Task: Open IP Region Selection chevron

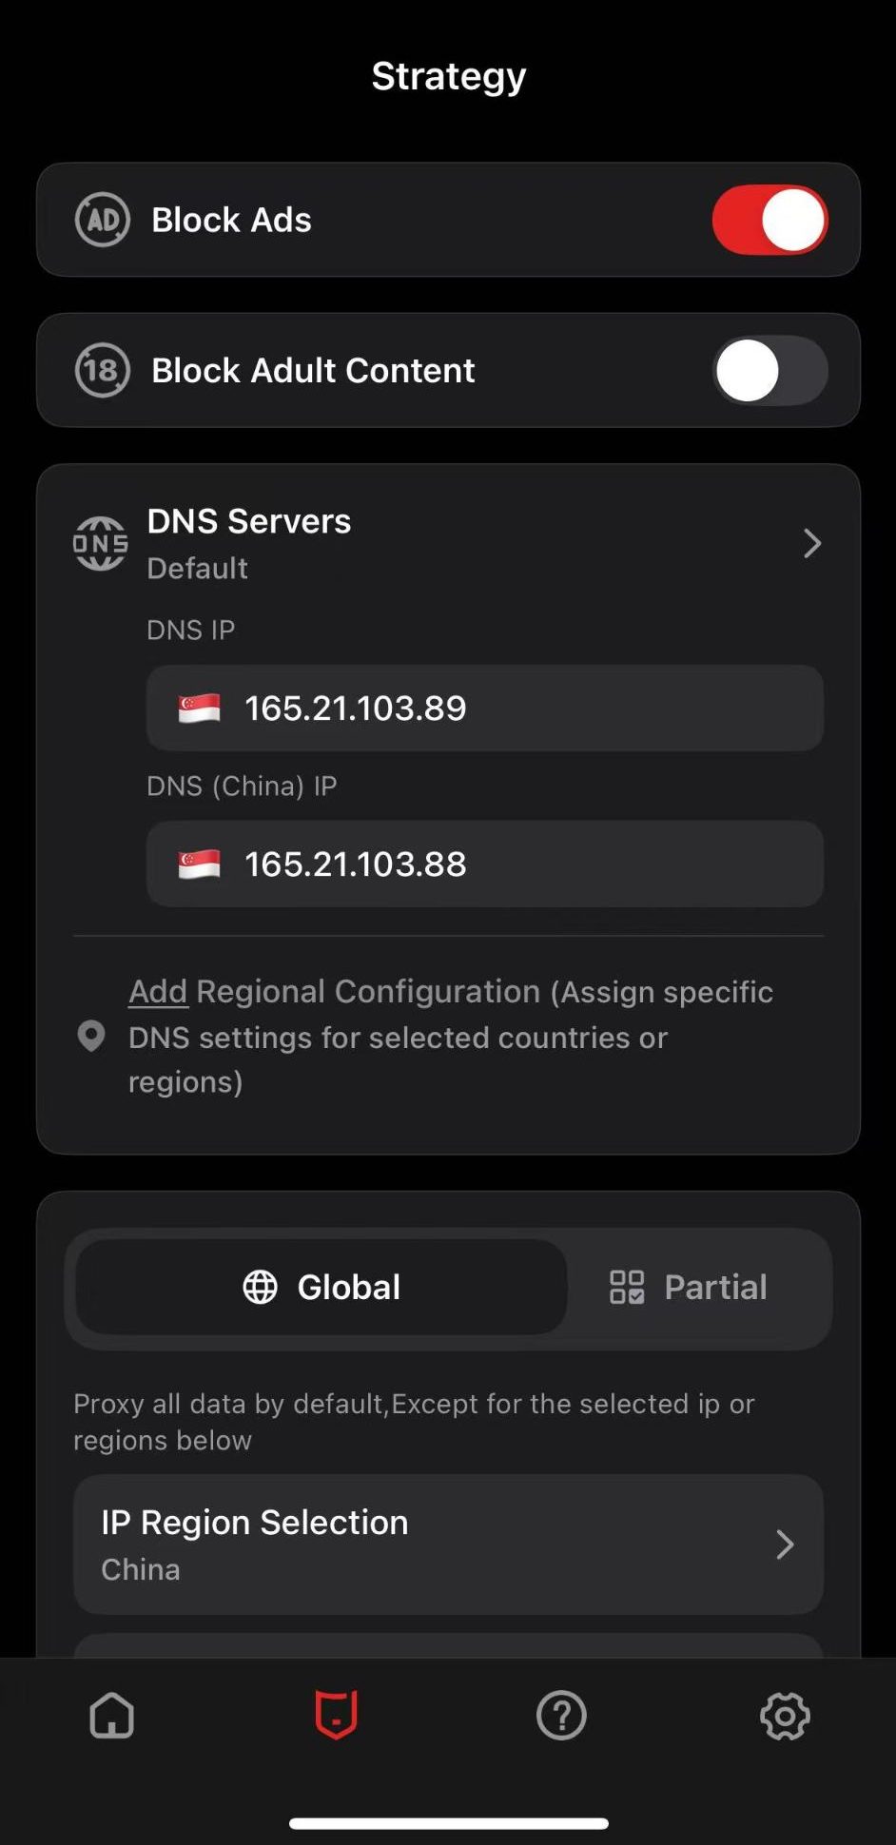Action: 785,1544
